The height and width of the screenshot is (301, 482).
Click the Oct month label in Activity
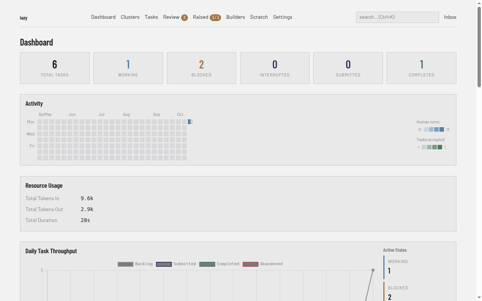pyautogui.click(x=180, y=114)
